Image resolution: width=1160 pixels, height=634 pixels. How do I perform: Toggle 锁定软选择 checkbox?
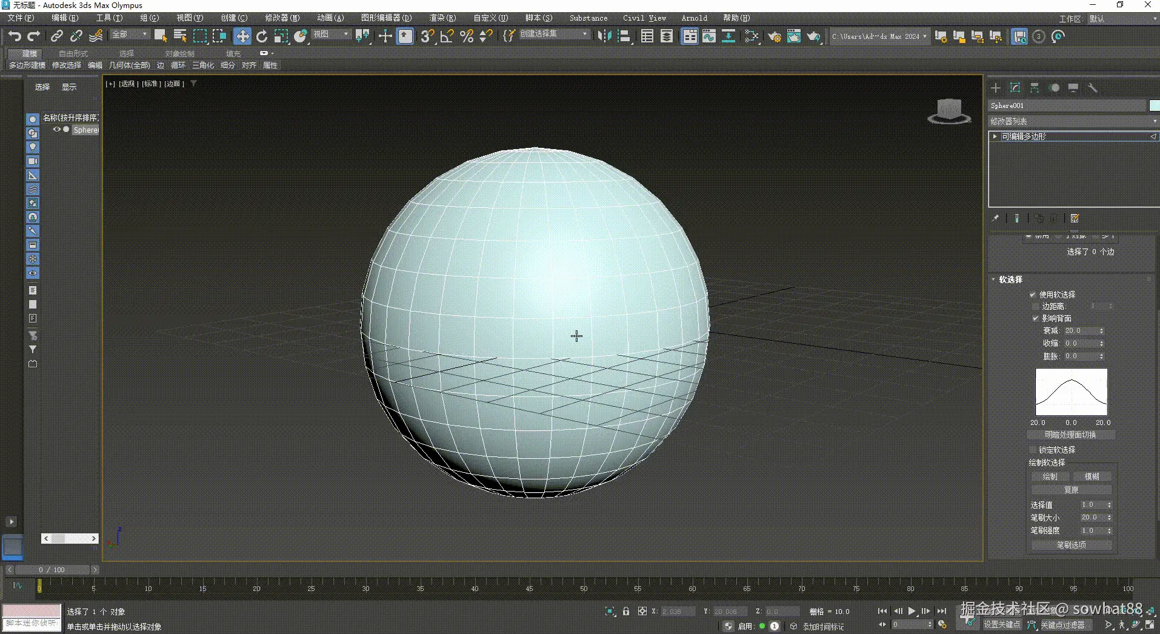pos(1034,450)
